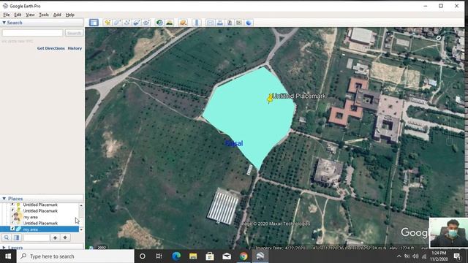
Task: Click the Email toolbar icon
Action: pyautogui.click(x=210, y=23)
